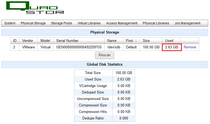Click the Uncompressed Size label
Image resolution: width=210 pixels, height=124 pixels.
(x=93, y=99)
